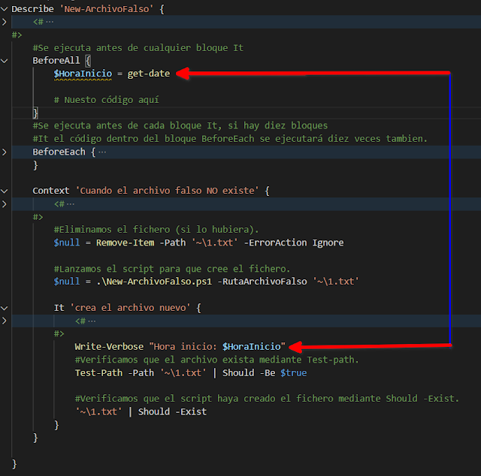Click the .\New-ArchivoFalso.ps1 script call
This screenshot has height=476, width=481.
tap(154, 282)
